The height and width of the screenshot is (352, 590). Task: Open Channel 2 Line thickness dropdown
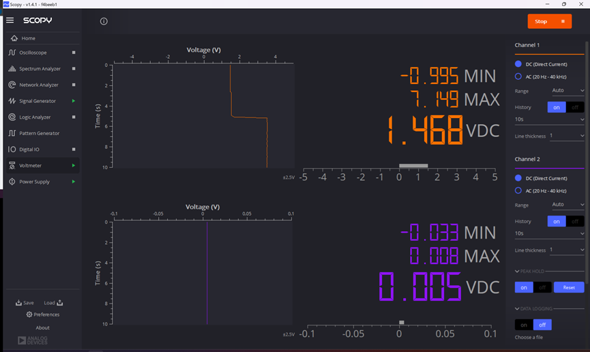[567, 250]
